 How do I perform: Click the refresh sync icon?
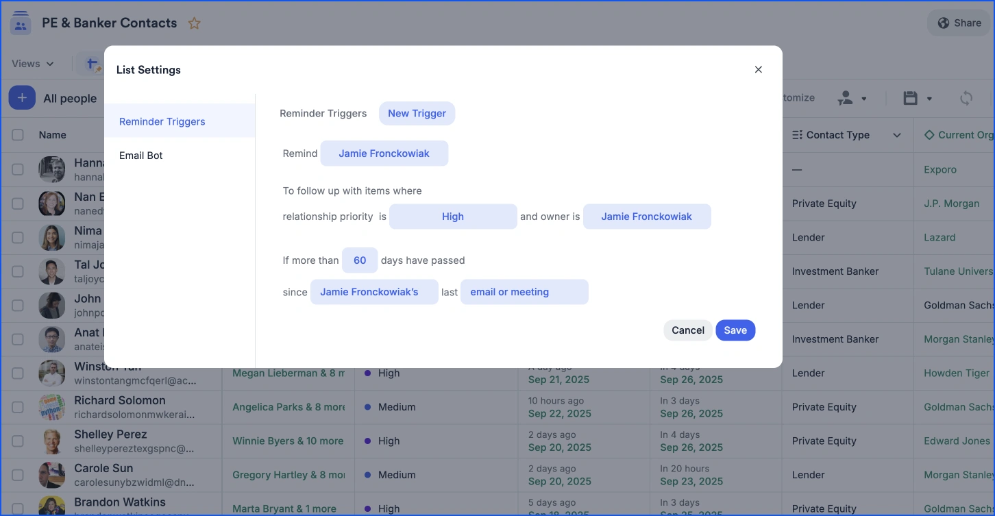pyautogui.click(x=966, y=99)
